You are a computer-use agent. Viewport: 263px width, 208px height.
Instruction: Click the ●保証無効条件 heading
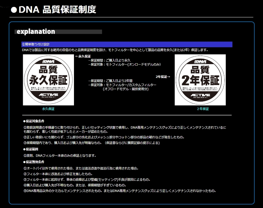pos(34,162)
